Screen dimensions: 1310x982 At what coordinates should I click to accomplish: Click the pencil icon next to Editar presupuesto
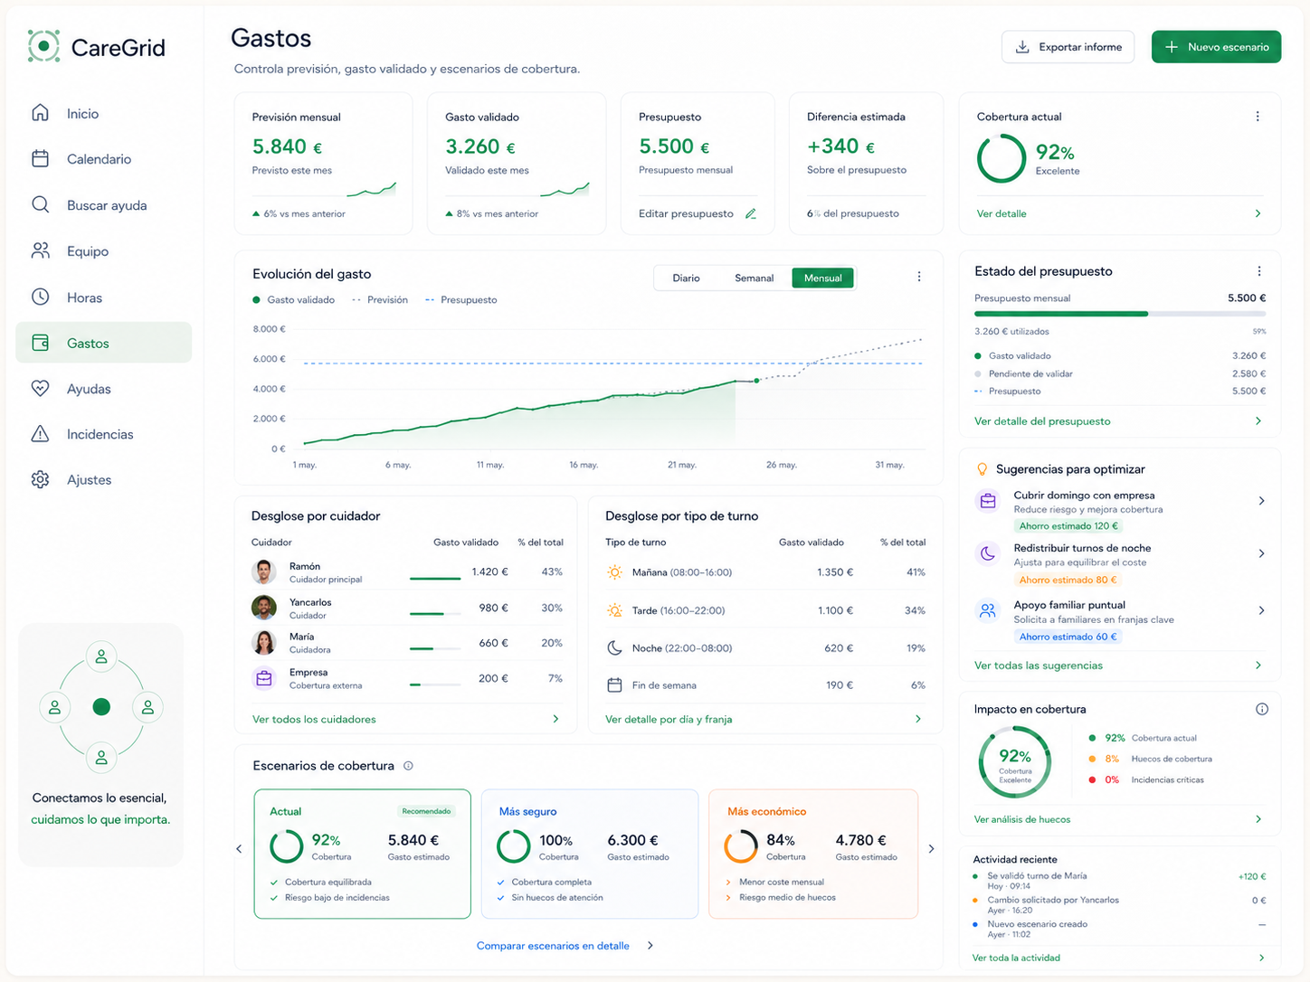750,213
